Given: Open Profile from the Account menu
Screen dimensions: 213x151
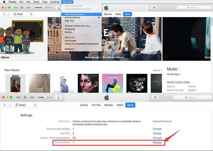Looking at the screenshot, I should pyautogui.click(x=82, y=32).
